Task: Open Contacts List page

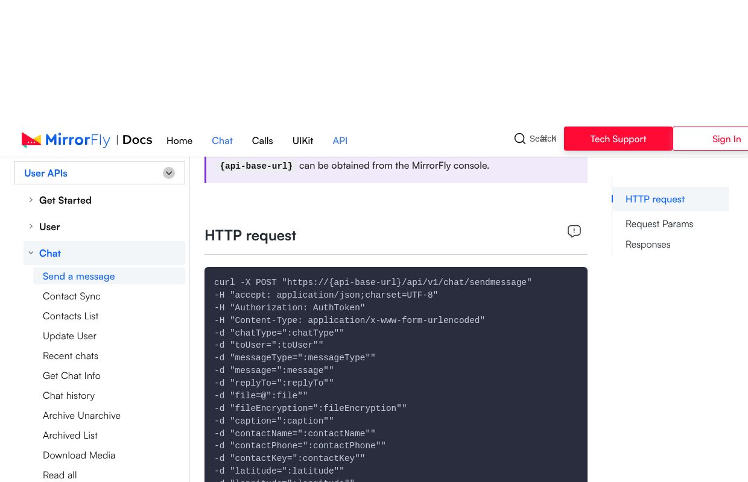Action: point(71,316)
